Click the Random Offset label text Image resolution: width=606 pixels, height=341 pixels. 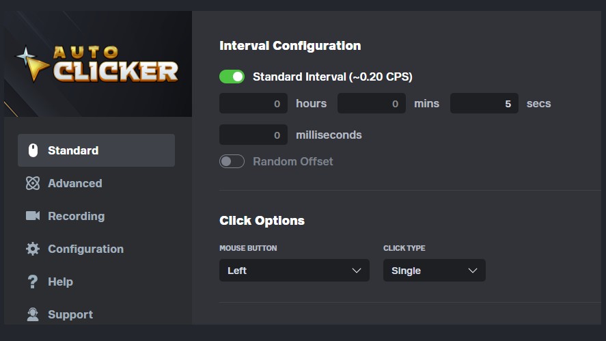(x=292, y=161)
